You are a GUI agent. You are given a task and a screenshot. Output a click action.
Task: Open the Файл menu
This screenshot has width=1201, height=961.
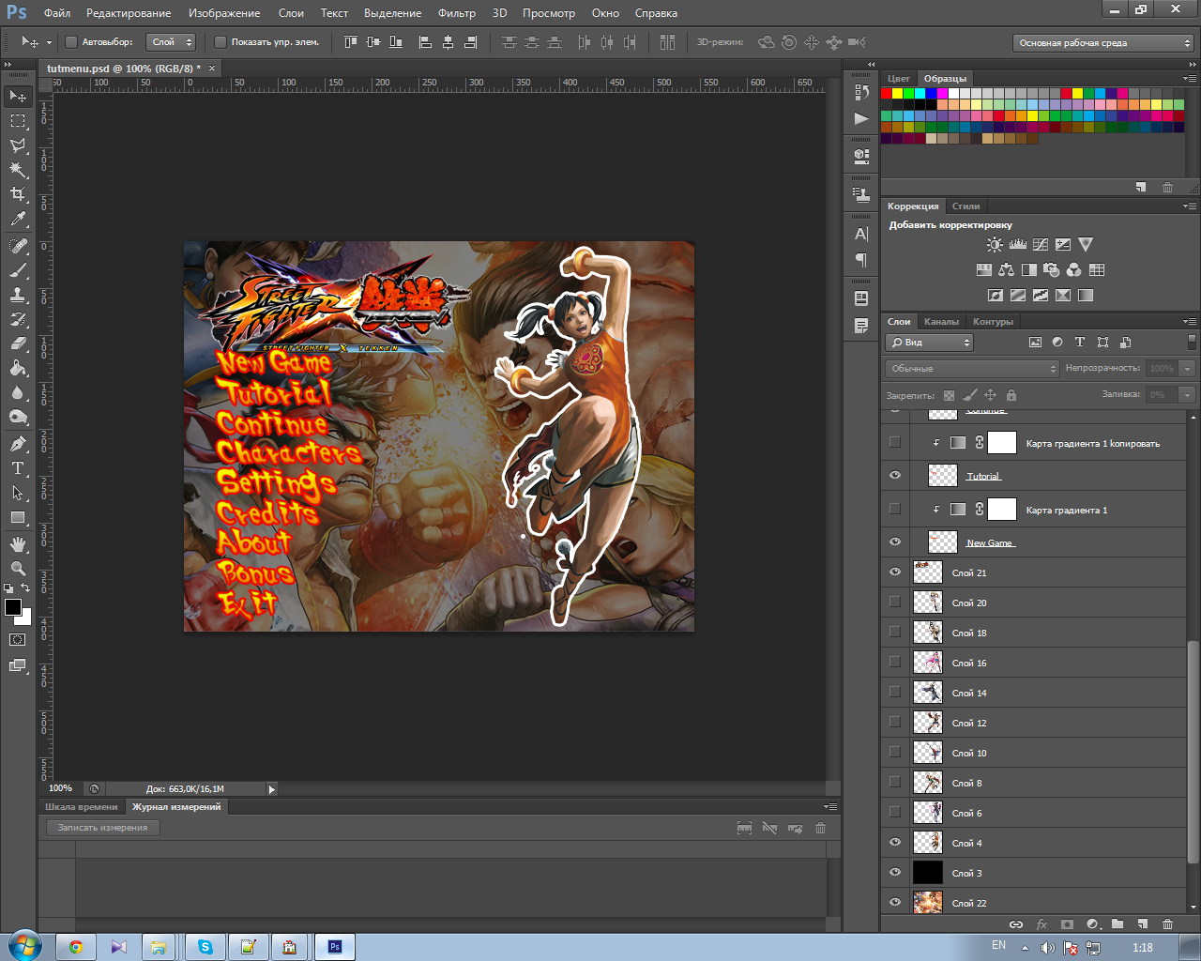pyautogui.click(x=57, y=13)
